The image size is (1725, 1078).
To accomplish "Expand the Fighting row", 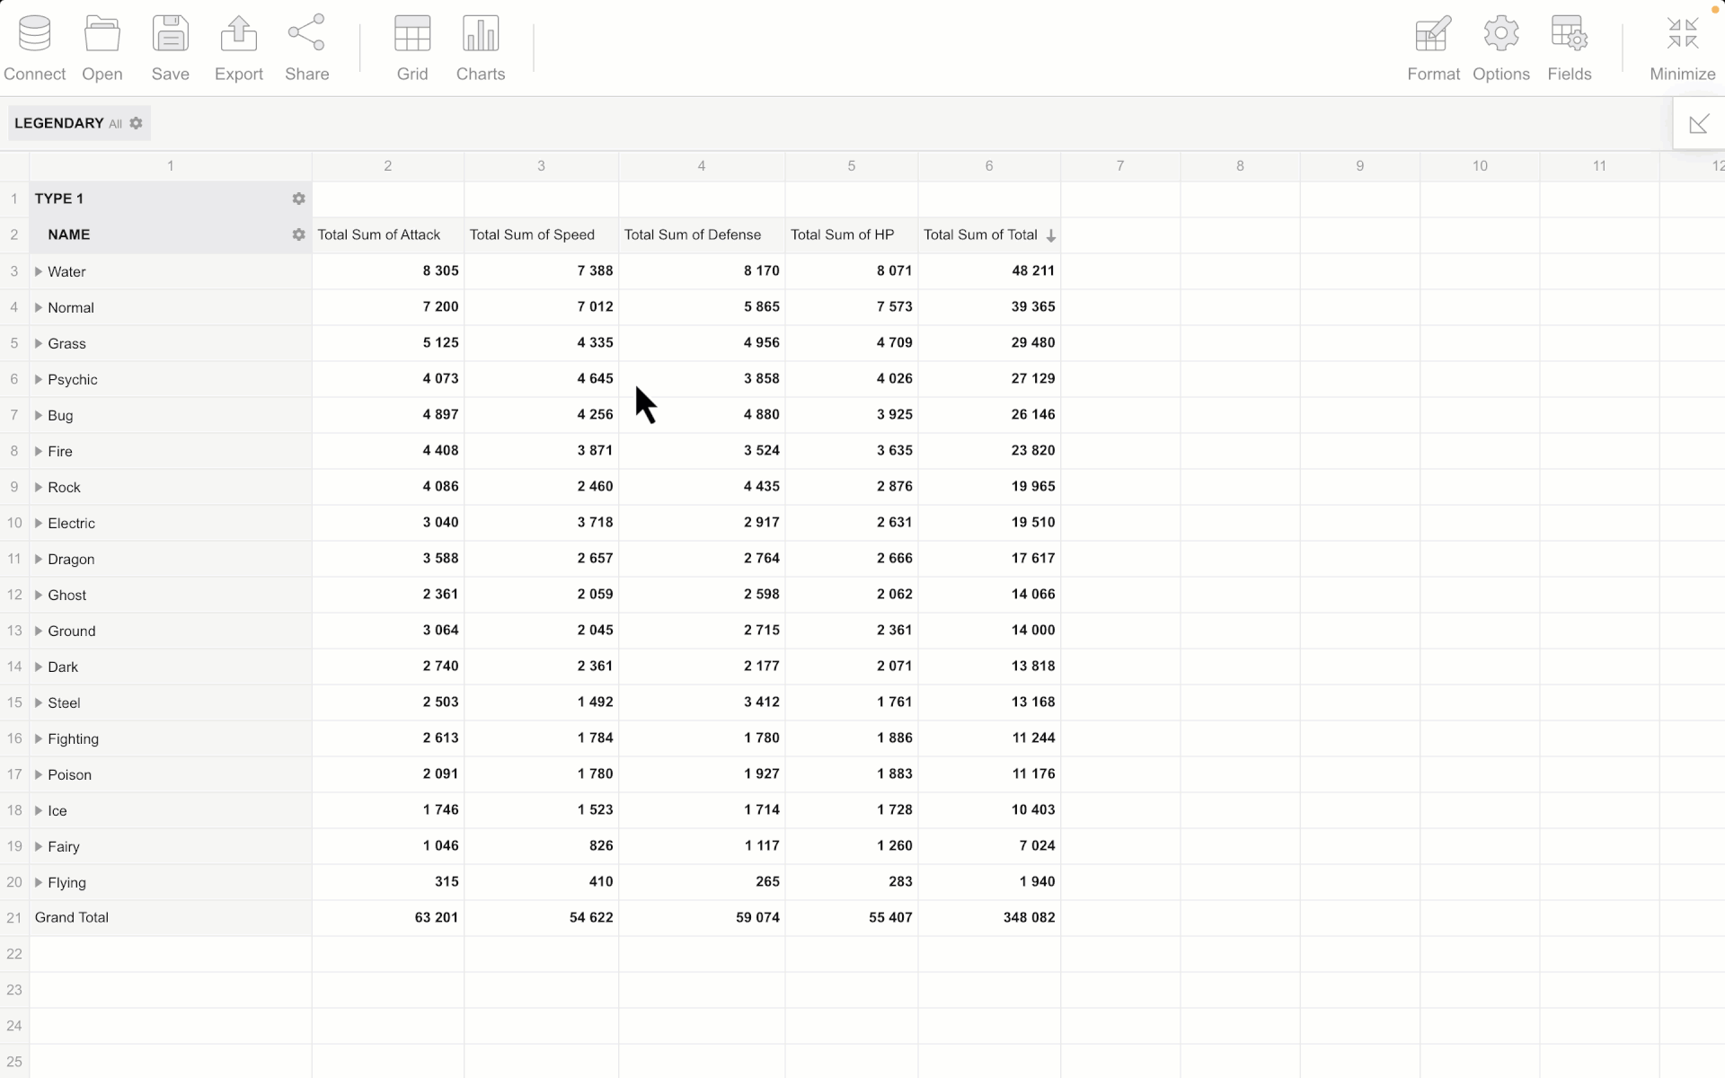I will 39,738.
